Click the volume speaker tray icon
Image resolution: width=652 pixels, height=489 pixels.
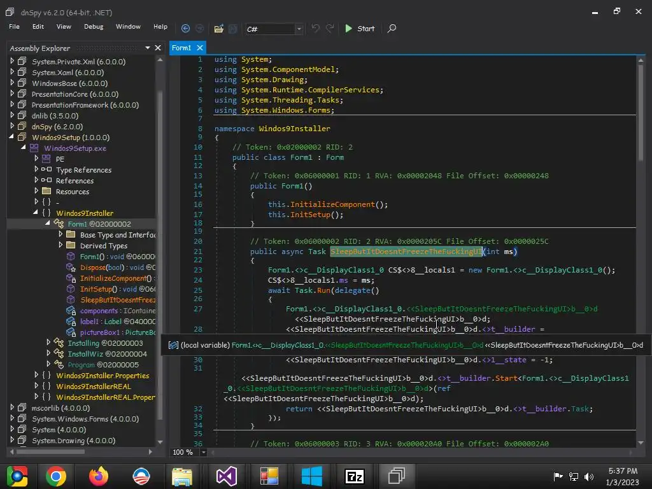589,476
